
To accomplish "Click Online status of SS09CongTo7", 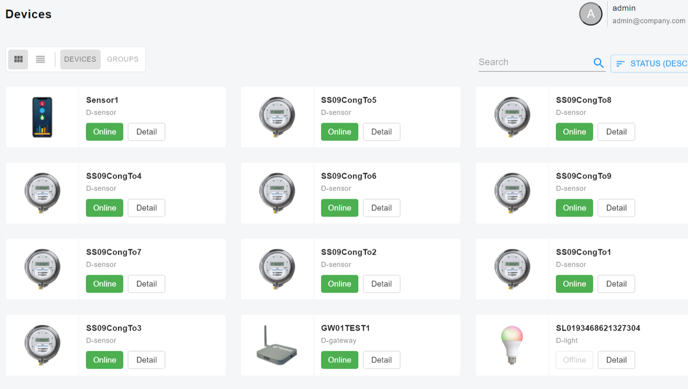I will coord(104,284).
